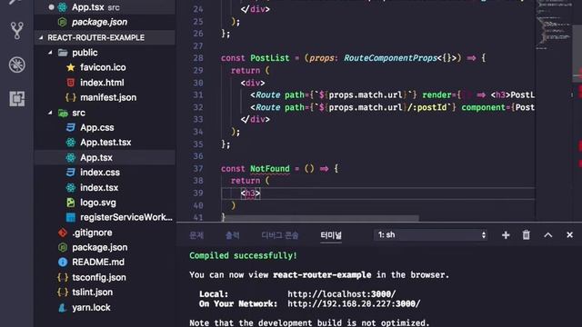582x327 pixels.
Task: Click the root package.json node icon
Action: click(x=63, y=247)
